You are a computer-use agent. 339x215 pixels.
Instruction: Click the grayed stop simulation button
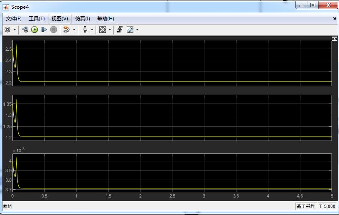[x=54, y=30]
